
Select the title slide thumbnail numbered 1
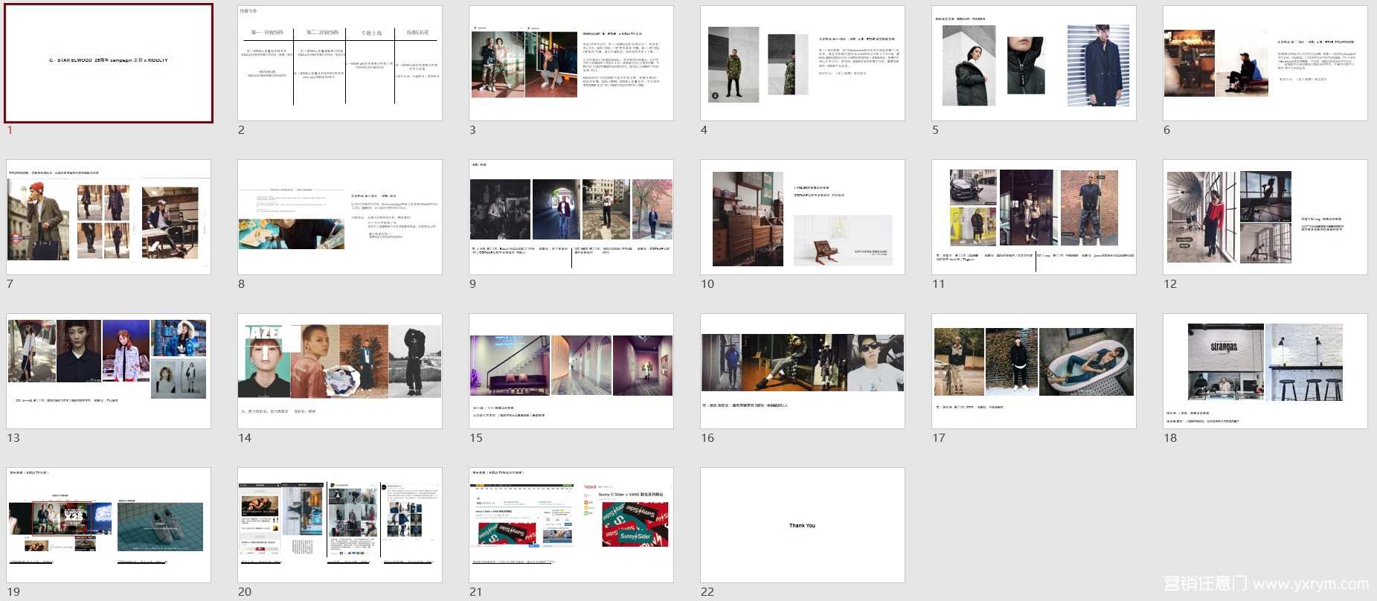[109, 63]
